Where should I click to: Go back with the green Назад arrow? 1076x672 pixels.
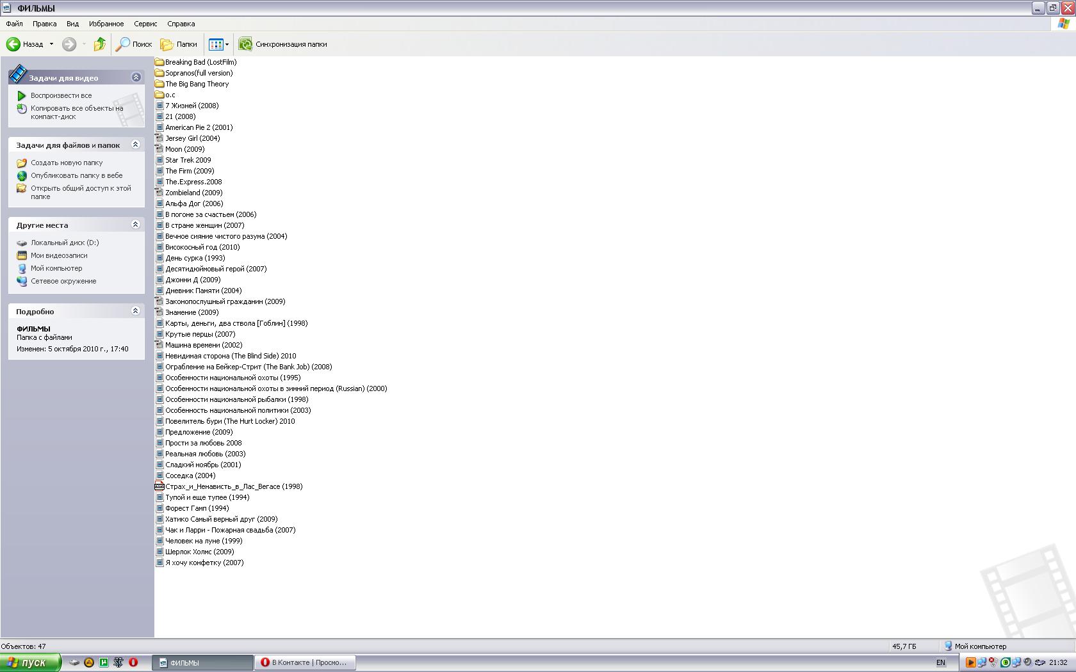[25, 44]
